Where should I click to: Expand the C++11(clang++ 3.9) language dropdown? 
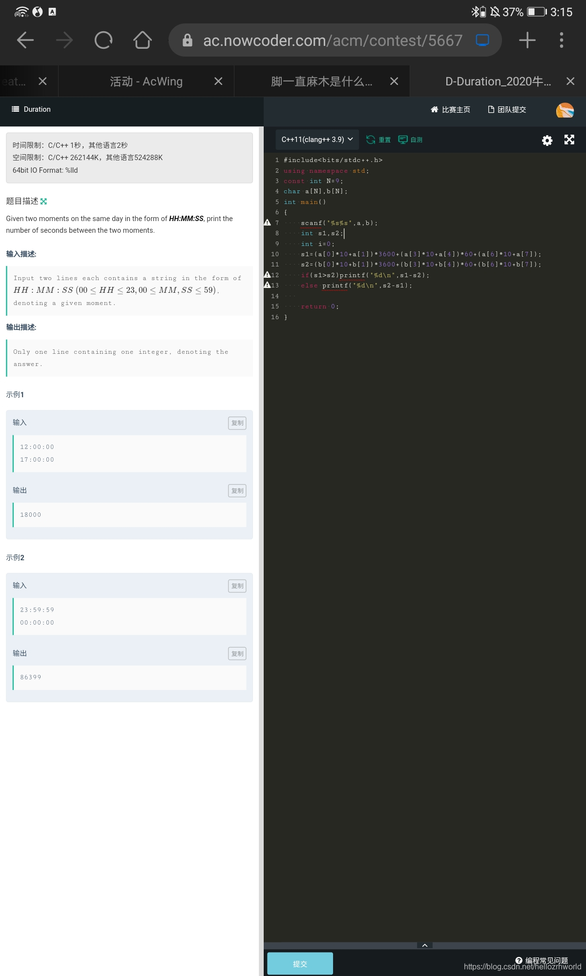coord(317,140)
